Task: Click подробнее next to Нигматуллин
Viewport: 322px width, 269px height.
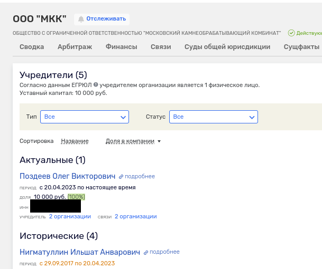Action: click(164, 252)
